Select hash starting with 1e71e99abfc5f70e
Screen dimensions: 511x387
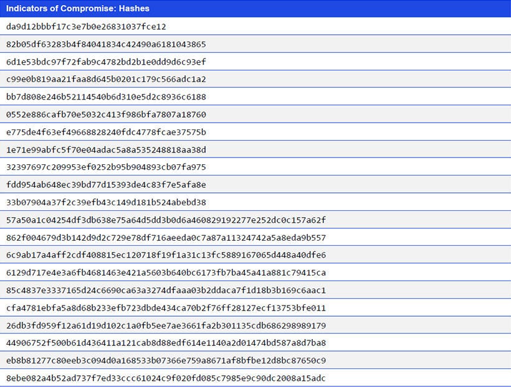pyautogui.click(x=106, y=150)
